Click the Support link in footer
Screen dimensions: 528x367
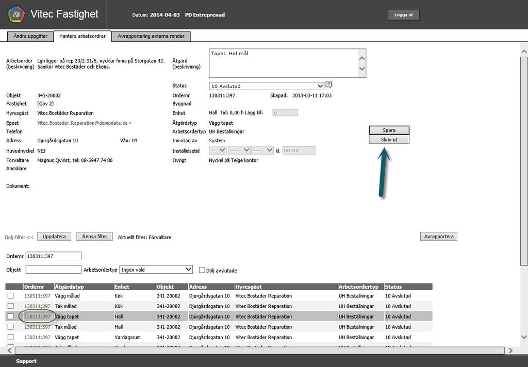click(26, 361)
